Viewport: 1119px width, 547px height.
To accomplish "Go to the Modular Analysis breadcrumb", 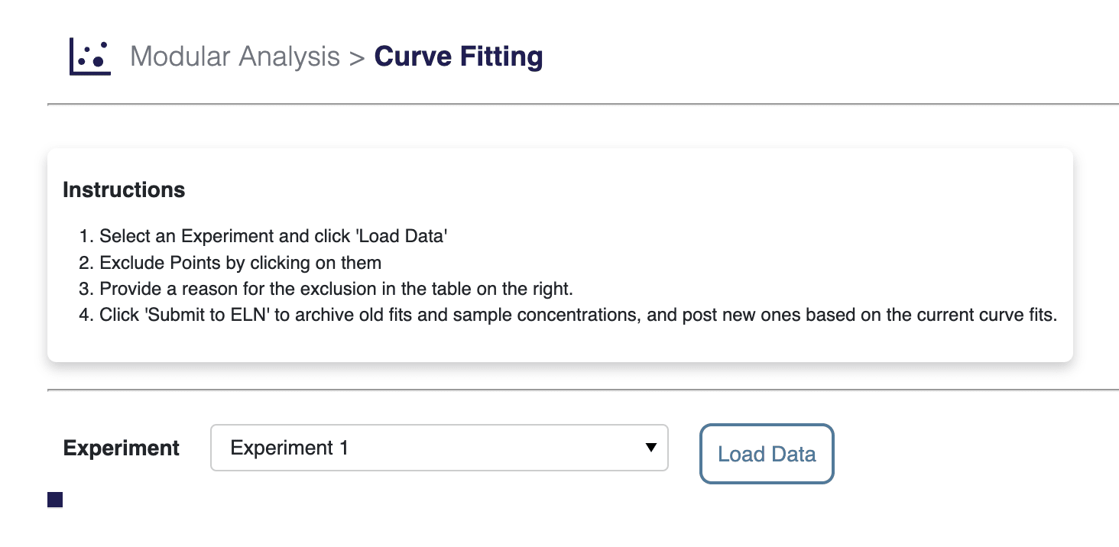I will tap(235, 57).
